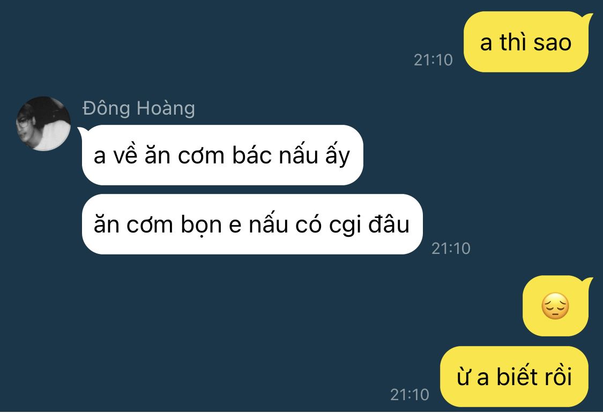603x413 pixels.
Task: Tap the "a về ăn cơm bác nấu ấy" message
Action: tap(222, 155)
